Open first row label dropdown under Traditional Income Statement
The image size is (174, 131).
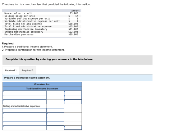(25, 93)
